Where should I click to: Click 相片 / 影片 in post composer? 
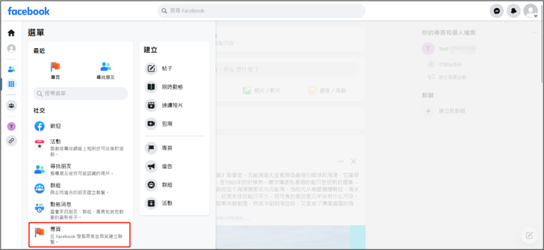click(x=261, y=91)
